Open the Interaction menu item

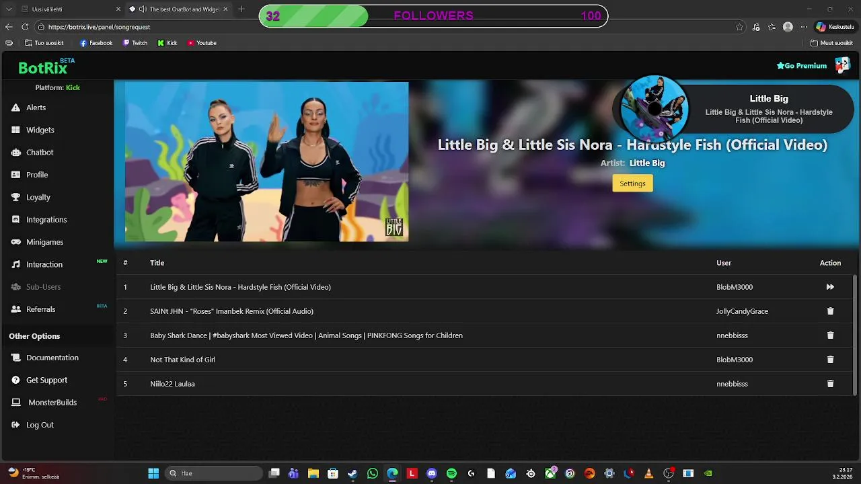click(44, 264)
